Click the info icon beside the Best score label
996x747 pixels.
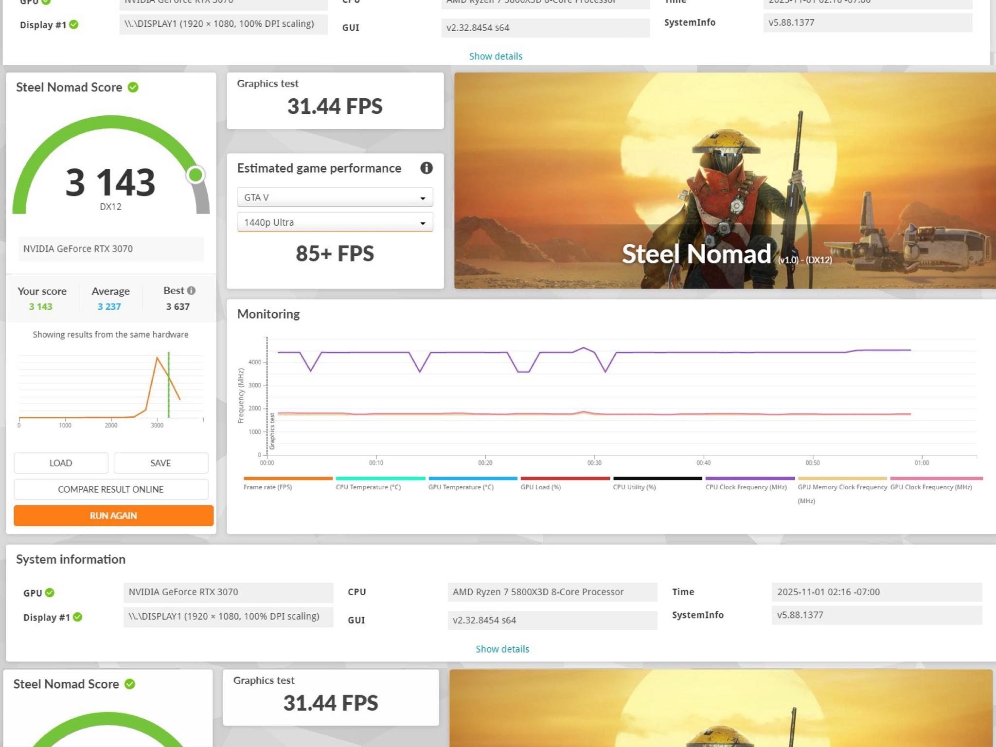pos(191,290)
